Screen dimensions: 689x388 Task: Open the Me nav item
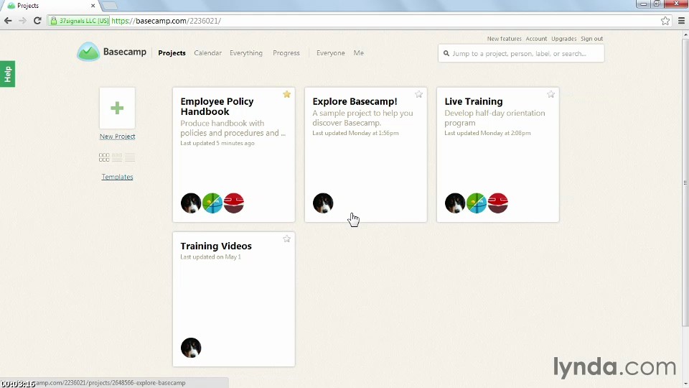[x=359, y=52]
